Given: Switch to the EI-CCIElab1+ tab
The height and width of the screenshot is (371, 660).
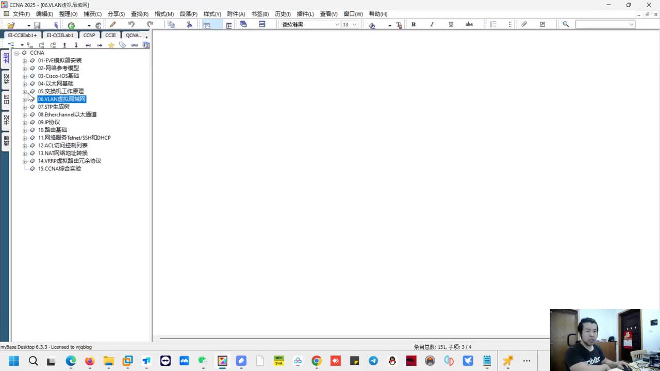Looking at the screenshot, I should point(22,36).
